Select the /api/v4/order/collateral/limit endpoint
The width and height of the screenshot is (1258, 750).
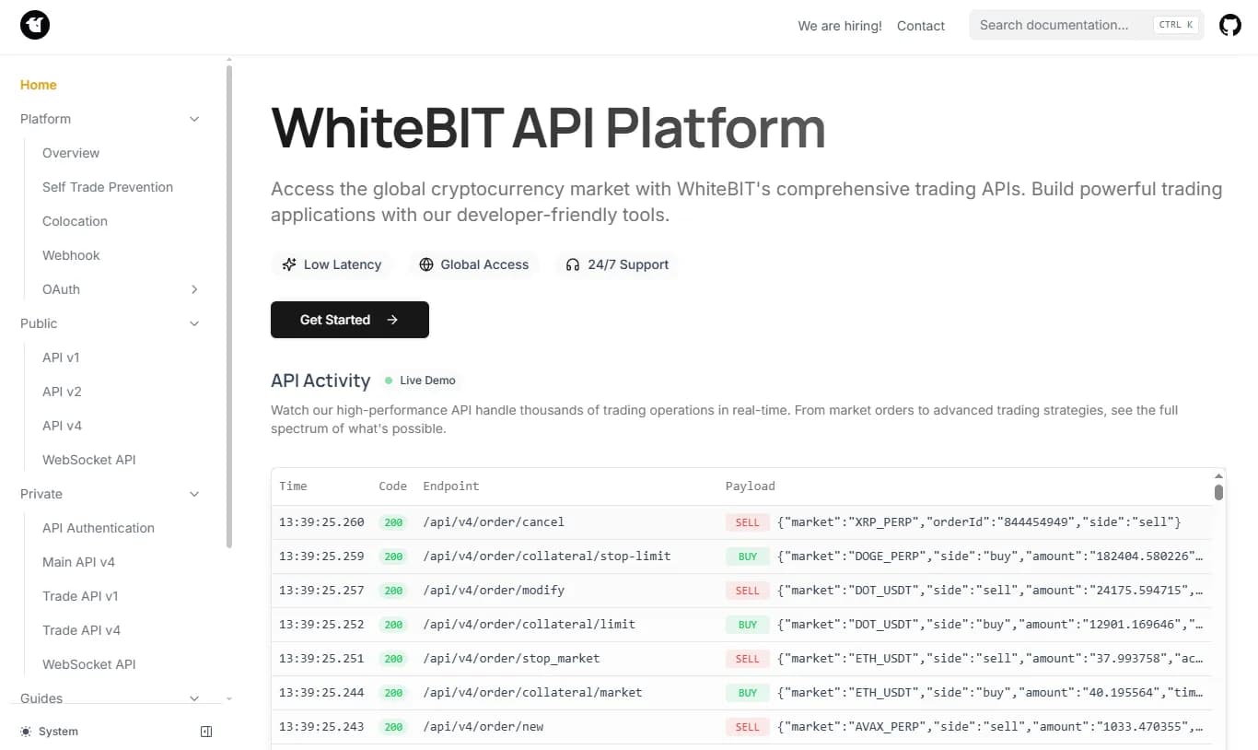pos(530,625)
